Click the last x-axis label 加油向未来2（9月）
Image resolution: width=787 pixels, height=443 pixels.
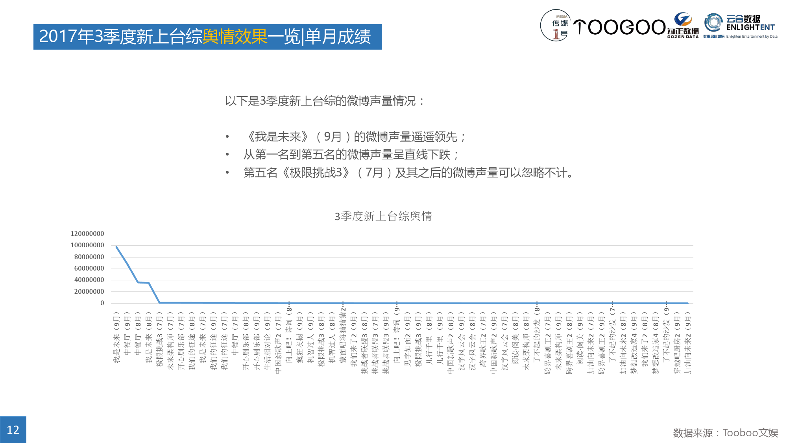click(687, 343)
